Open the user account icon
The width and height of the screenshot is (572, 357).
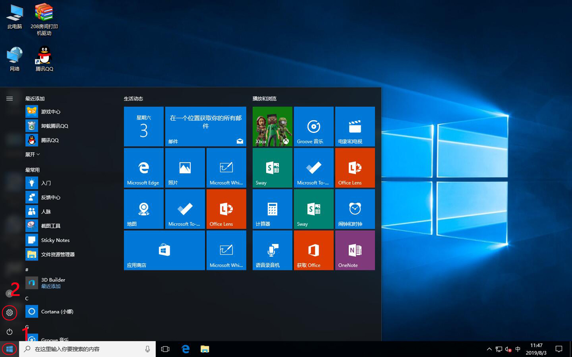(x=9, y=293)
